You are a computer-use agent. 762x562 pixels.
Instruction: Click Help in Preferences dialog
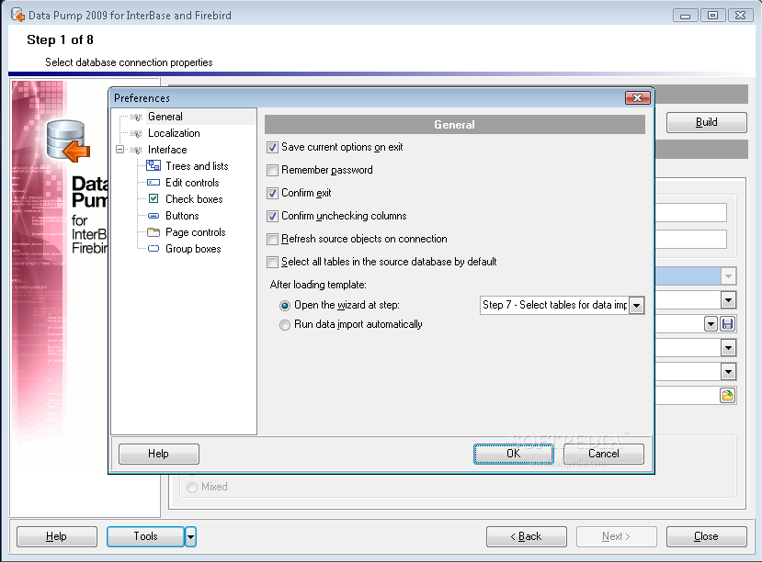tap(158, 454)
